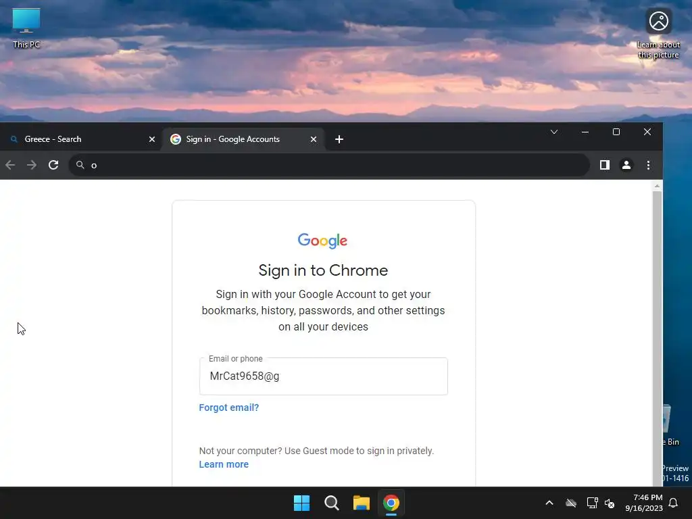
Task: Close the Greece - Search tab
Action: pyautogui.click(x=152, y=139)
